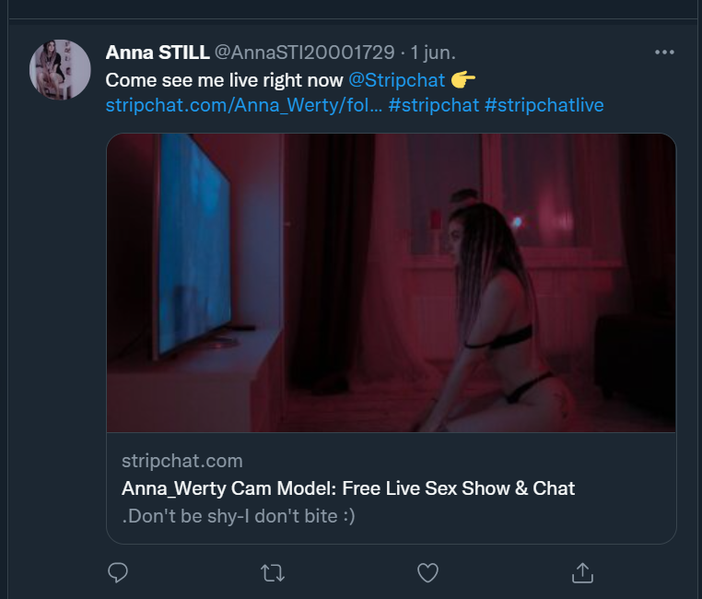Follow the stripchat.com/Anna_Werty/fol… URL
Screen dimensions: 702x599
243,105
